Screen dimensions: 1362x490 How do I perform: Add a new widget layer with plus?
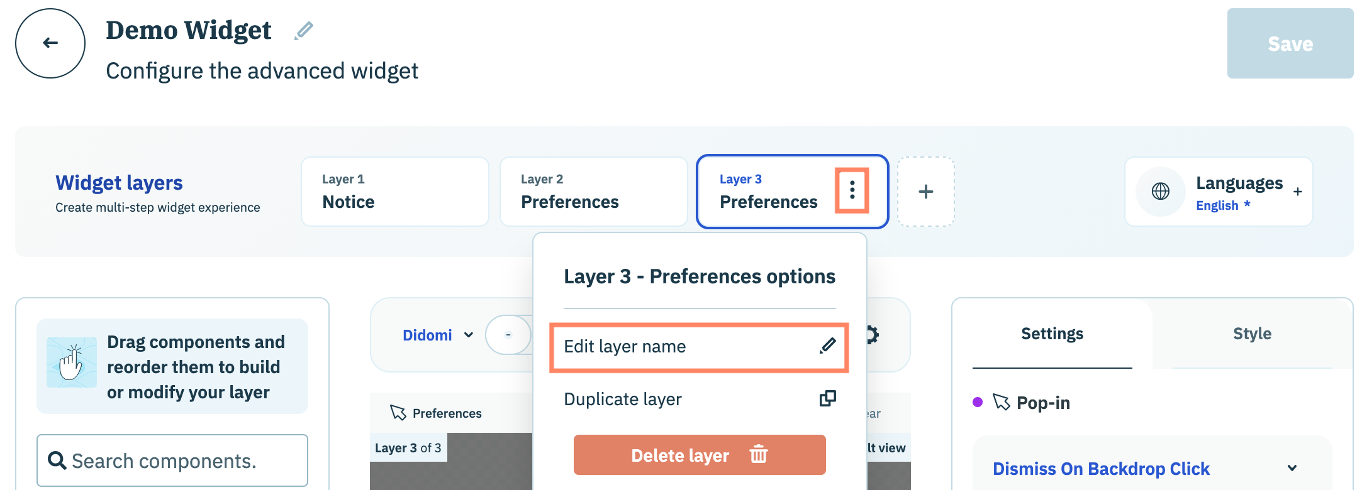925,192
